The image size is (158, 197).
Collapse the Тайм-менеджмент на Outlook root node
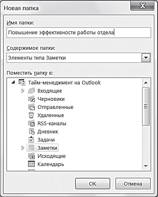(13, 82)
